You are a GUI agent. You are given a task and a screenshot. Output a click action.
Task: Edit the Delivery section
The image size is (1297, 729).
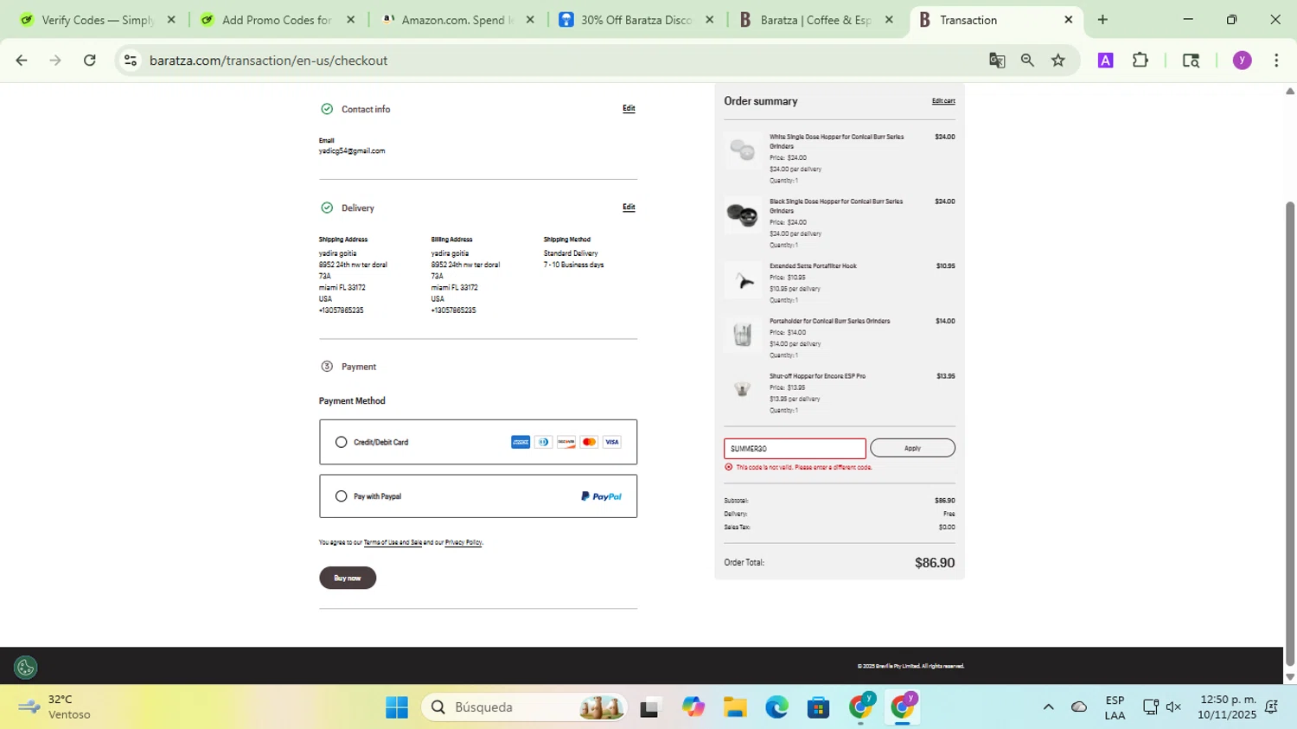click(629, 207)
